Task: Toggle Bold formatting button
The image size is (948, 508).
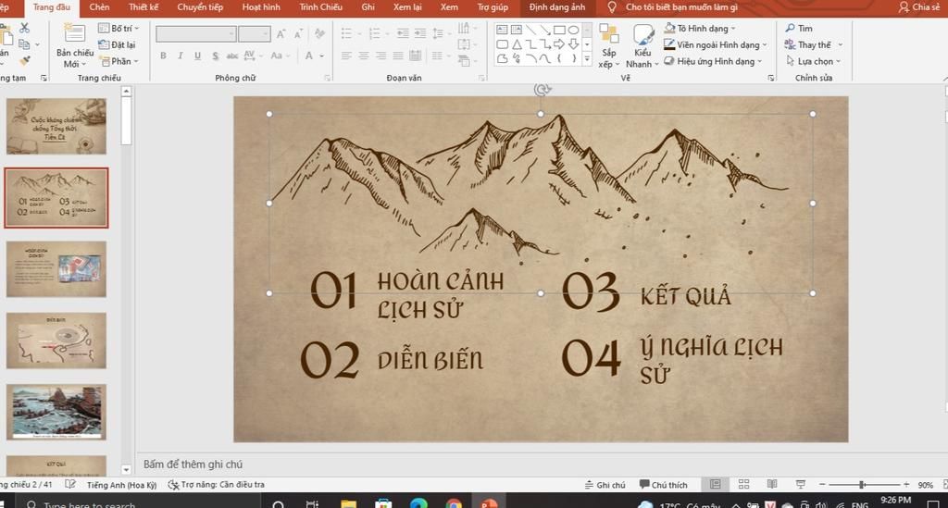Action: point(163,56)
